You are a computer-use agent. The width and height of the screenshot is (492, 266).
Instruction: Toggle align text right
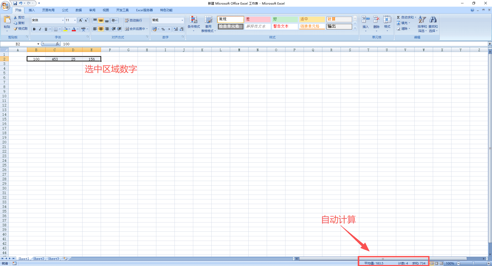pyautogui.click(x=107, y=29)
